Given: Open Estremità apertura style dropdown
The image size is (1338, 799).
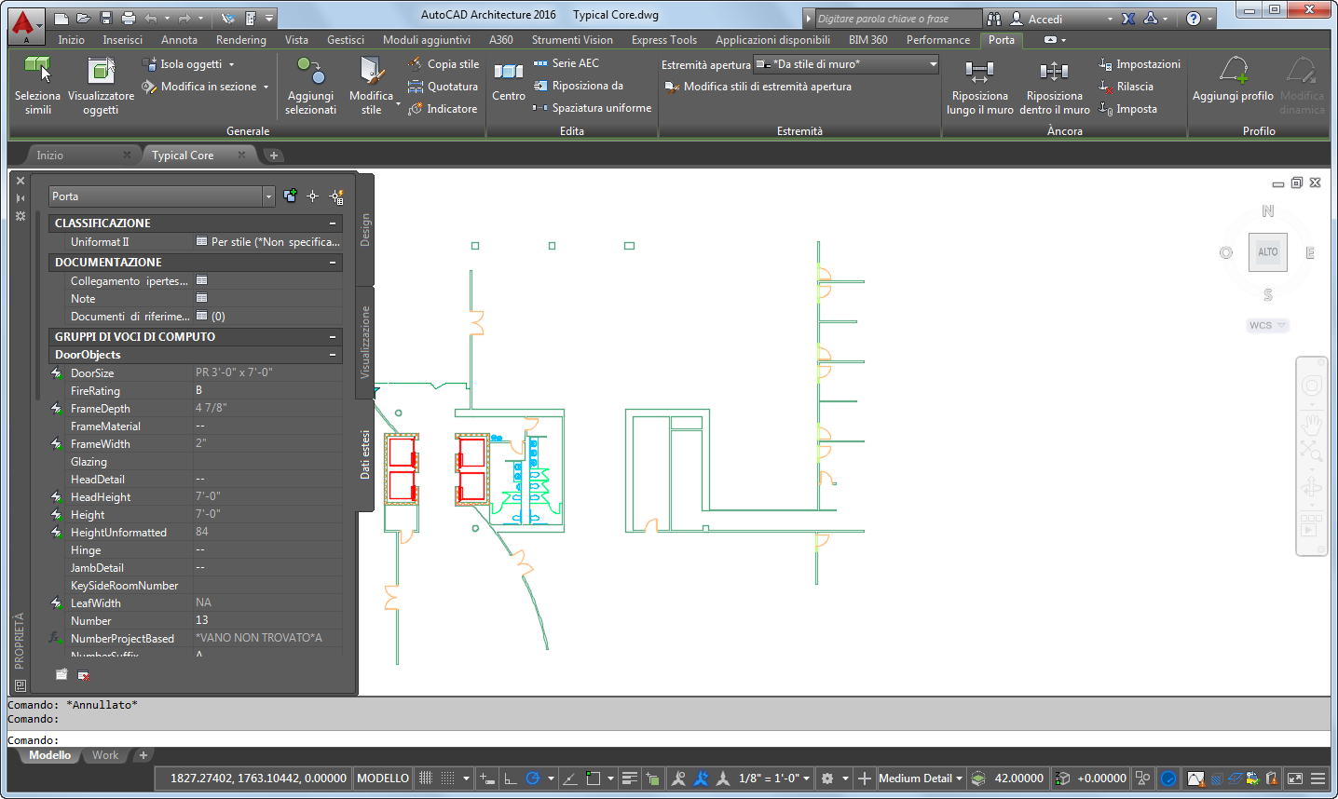Looking at the screenshot, I should click(x=933, y=64).
